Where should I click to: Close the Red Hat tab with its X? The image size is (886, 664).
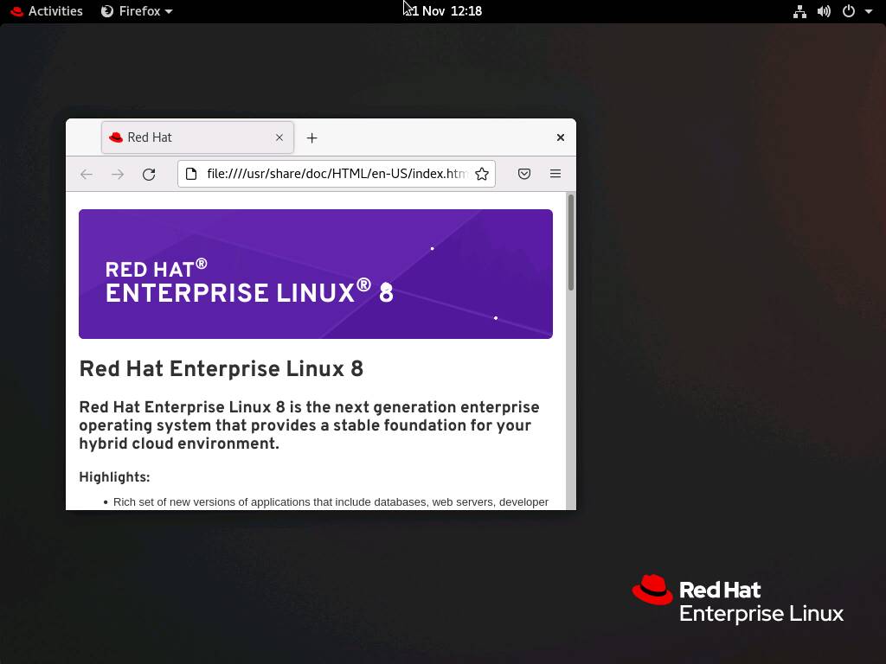pyautogui.click(x=279, y=137)
